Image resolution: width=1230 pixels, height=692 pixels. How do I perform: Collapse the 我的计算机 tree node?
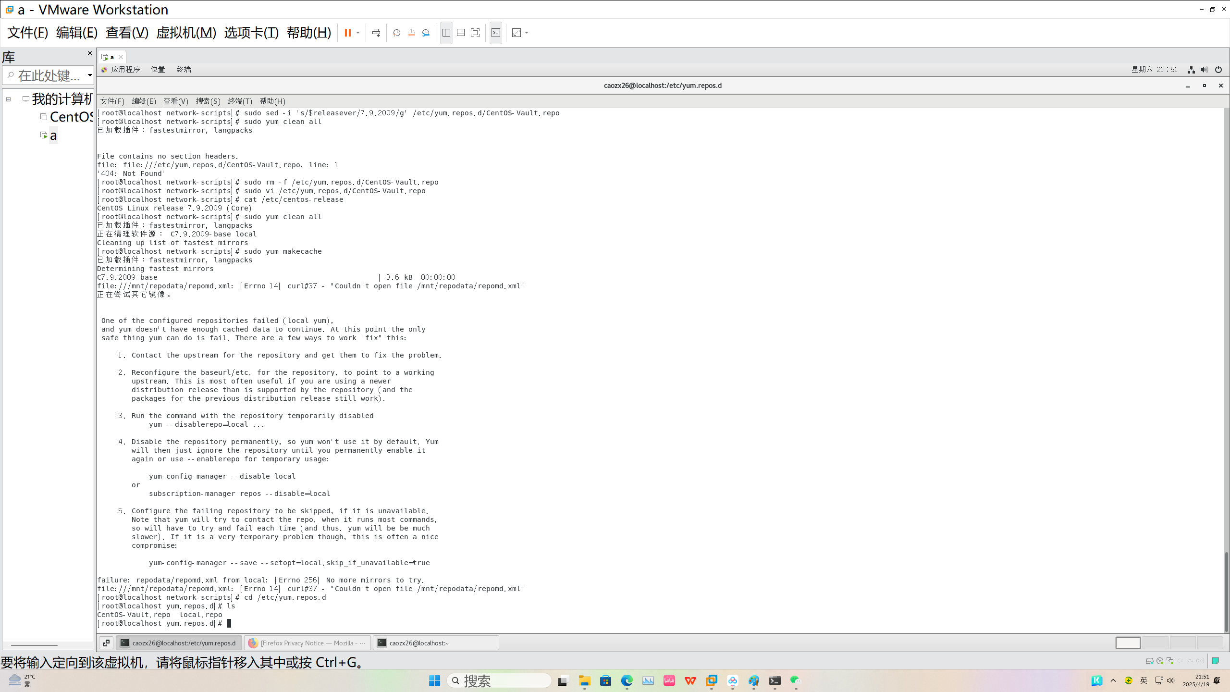[x=8, y=99]
